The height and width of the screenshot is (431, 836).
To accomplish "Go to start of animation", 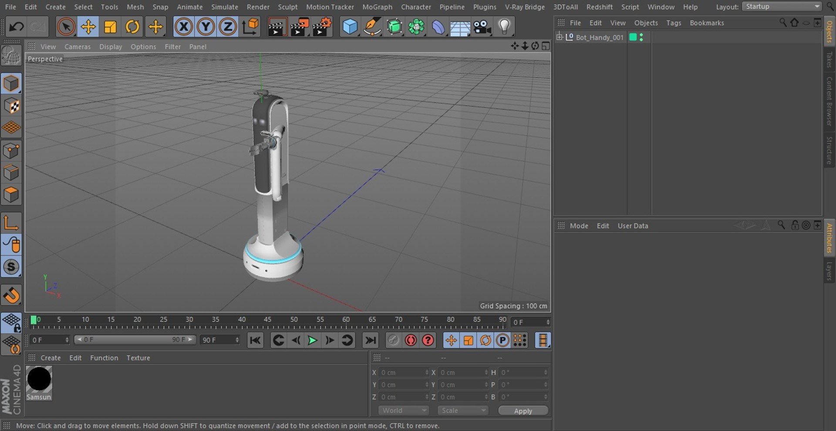I will coord(255,341).
